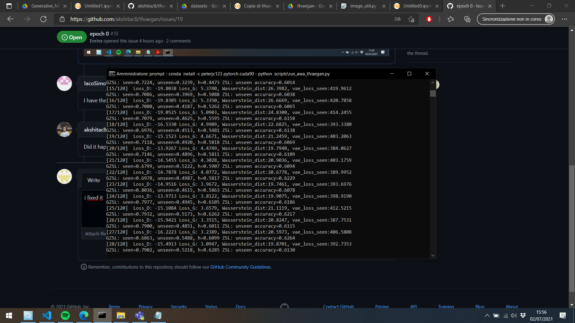Reload the current GitHub page
The image size is (575, 323).
pyautogui.click(x=43, y=19)
